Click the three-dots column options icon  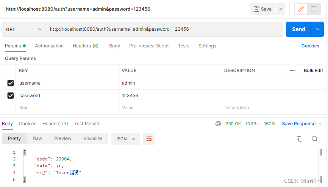pos(293,71)
